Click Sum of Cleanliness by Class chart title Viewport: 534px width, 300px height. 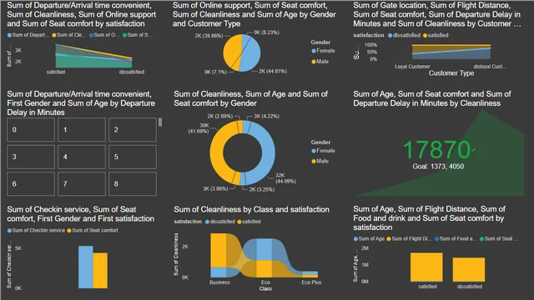coord(251,209)
